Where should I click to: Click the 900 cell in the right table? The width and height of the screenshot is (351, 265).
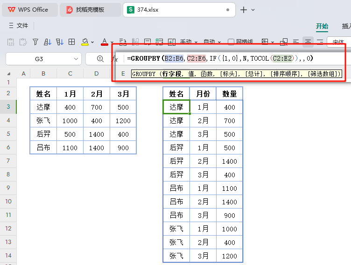pyautogui.click(x=230, y=215)
